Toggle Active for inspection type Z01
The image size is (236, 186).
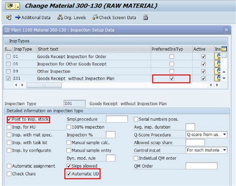(x=203, y=79)
